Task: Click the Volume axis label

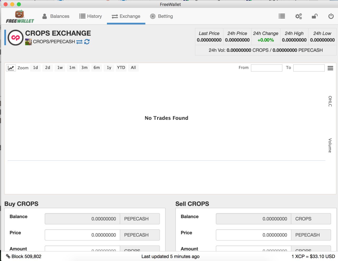Action: point(330,145)
